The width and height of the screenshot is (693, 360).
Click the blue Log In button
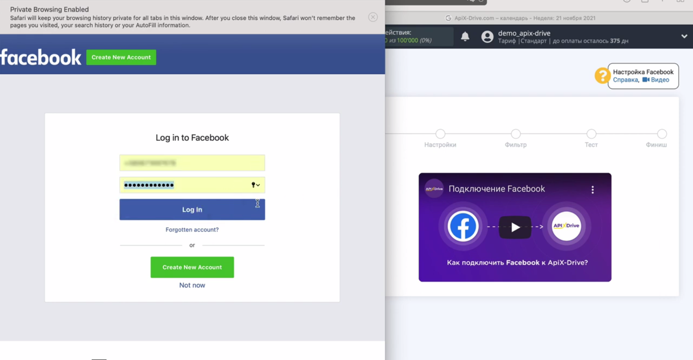coord(192,209)
